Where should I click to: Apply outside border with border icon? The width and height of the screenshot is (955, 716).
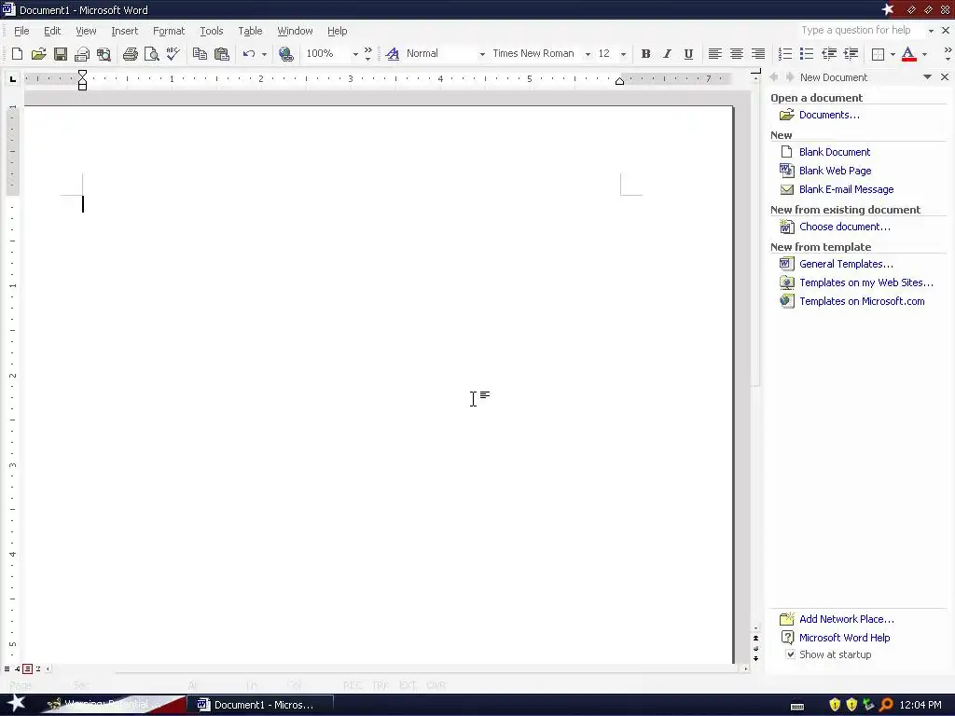878,53
